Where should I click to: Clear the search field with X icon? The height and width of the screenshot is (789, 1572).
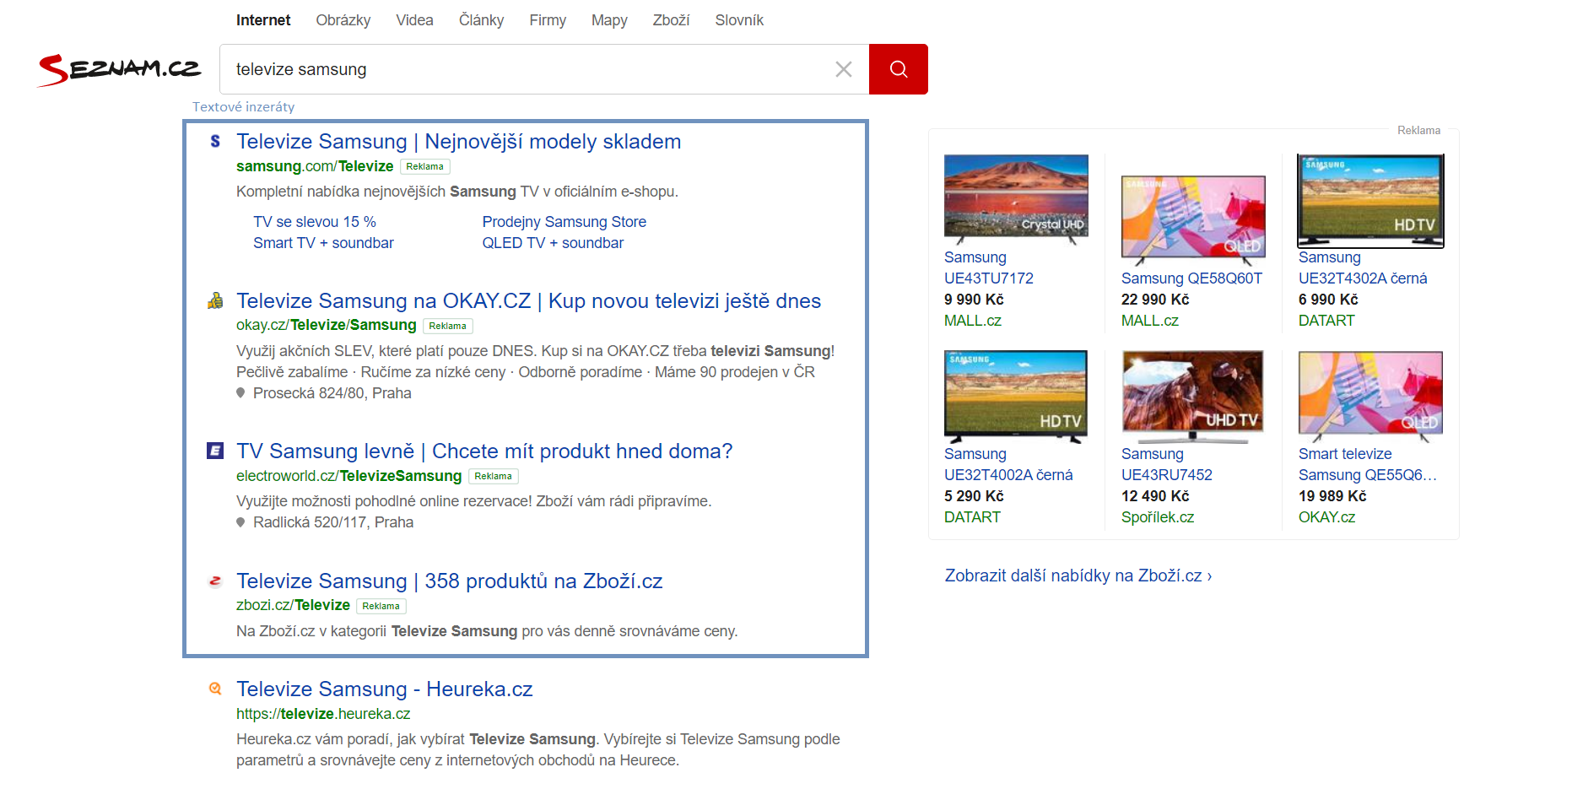[843, 69]
